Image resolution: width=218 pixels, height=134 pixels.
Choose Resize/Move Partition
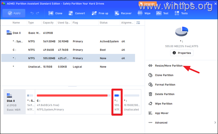(x=169, y=66)
